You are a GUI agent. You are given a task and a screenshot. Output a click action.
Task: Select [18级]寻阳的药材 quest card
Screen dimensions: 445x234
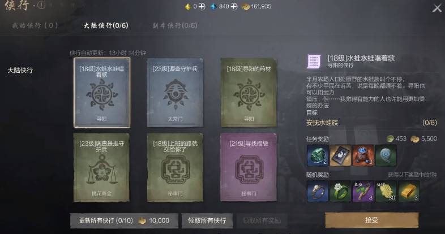249,93
